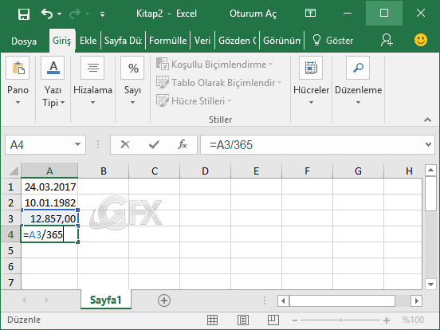Open the Dosya menu
The width and height of the screenshot is (440, 330).
tap(24, 41)
